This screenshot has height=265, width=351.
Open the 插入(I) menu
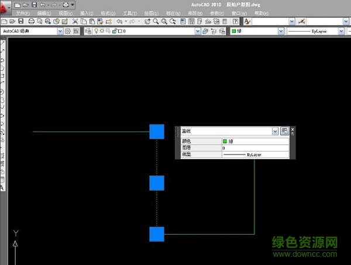[x=87, y=13]
